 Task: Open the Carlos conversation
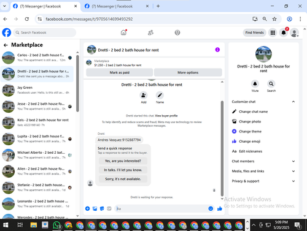[x=37, y=58]
